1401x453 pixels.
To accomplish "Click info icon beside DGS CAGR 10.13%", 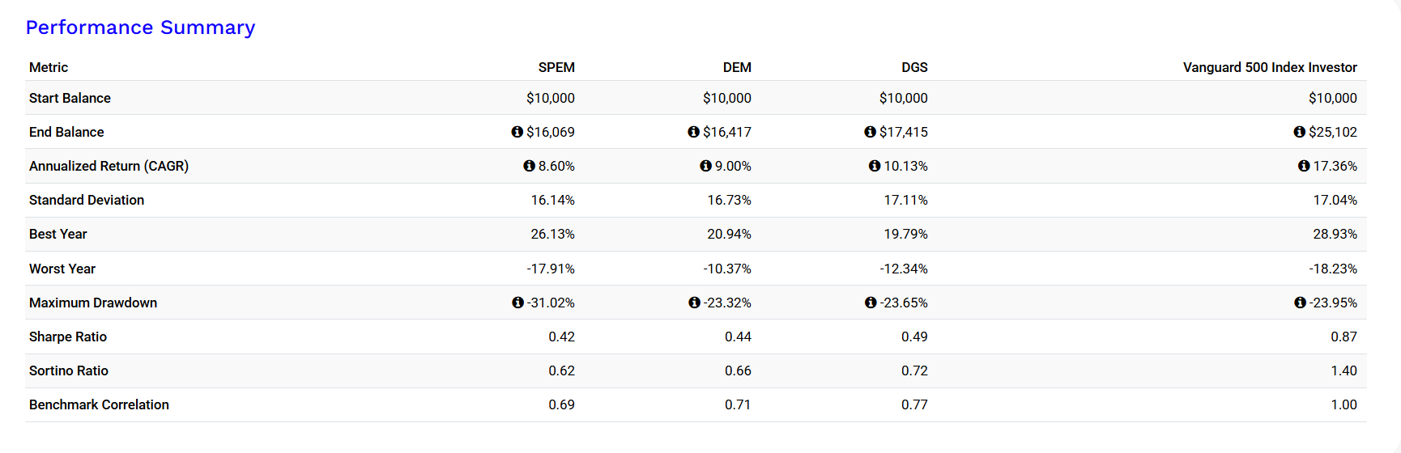I will 874,166.
